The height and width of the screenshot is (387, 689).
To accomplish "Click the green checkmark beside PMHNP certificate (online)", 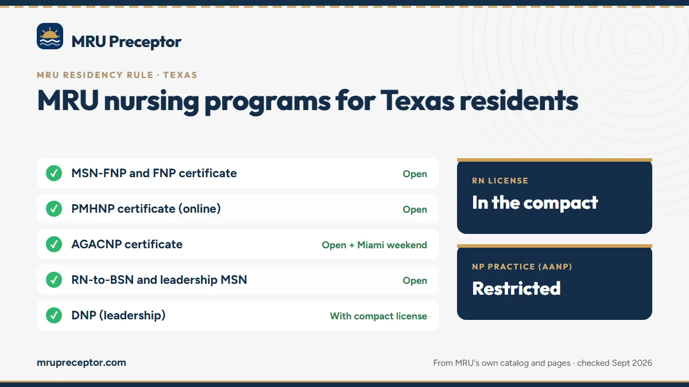I will pos(54,209).
